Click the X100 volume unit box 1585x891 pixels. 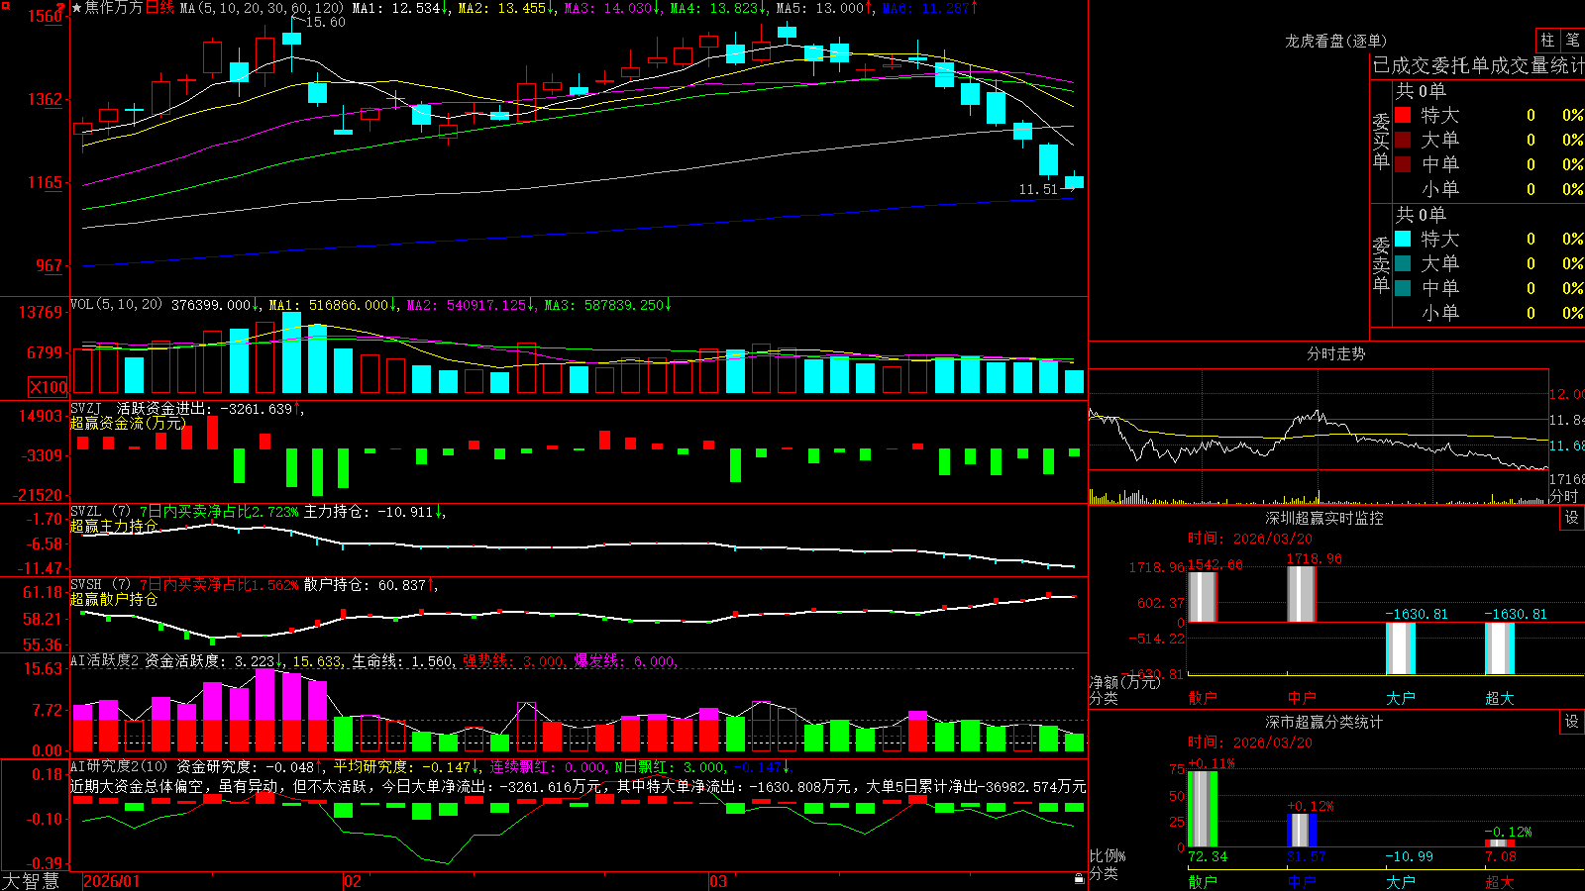[48, 387]
